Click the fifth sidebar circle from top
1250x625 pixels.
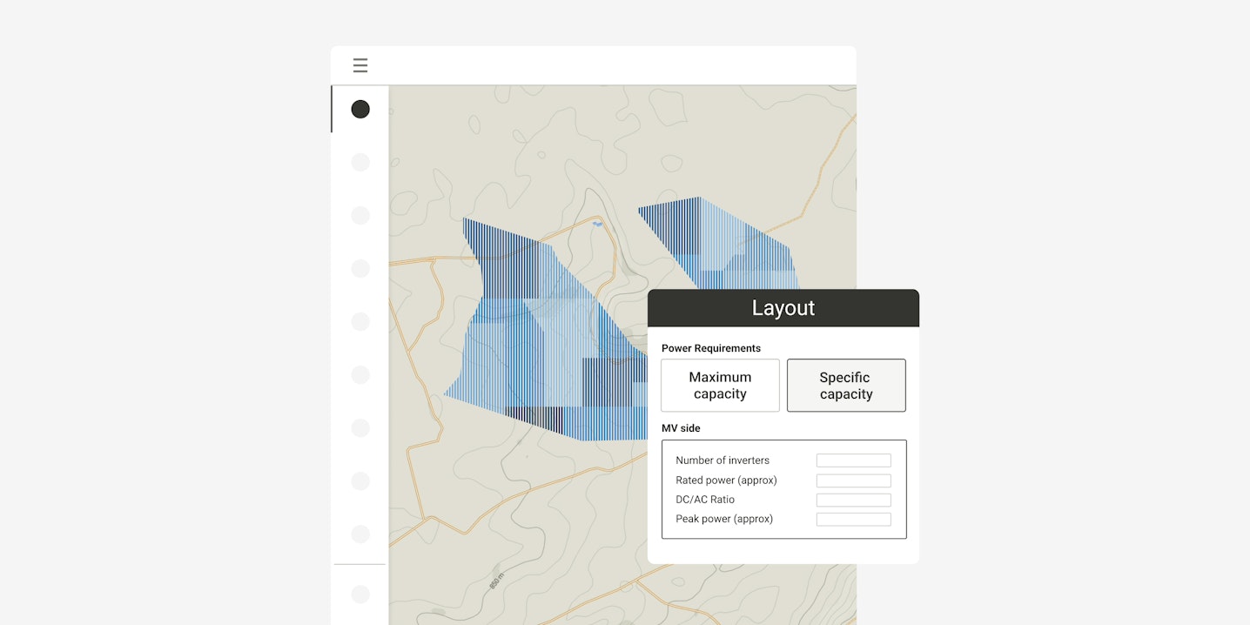click(x=360, y=322)
